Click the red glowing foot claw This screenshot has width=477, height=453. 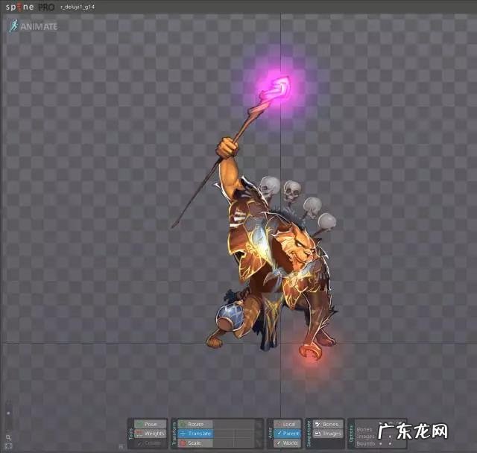coord(310,352)
